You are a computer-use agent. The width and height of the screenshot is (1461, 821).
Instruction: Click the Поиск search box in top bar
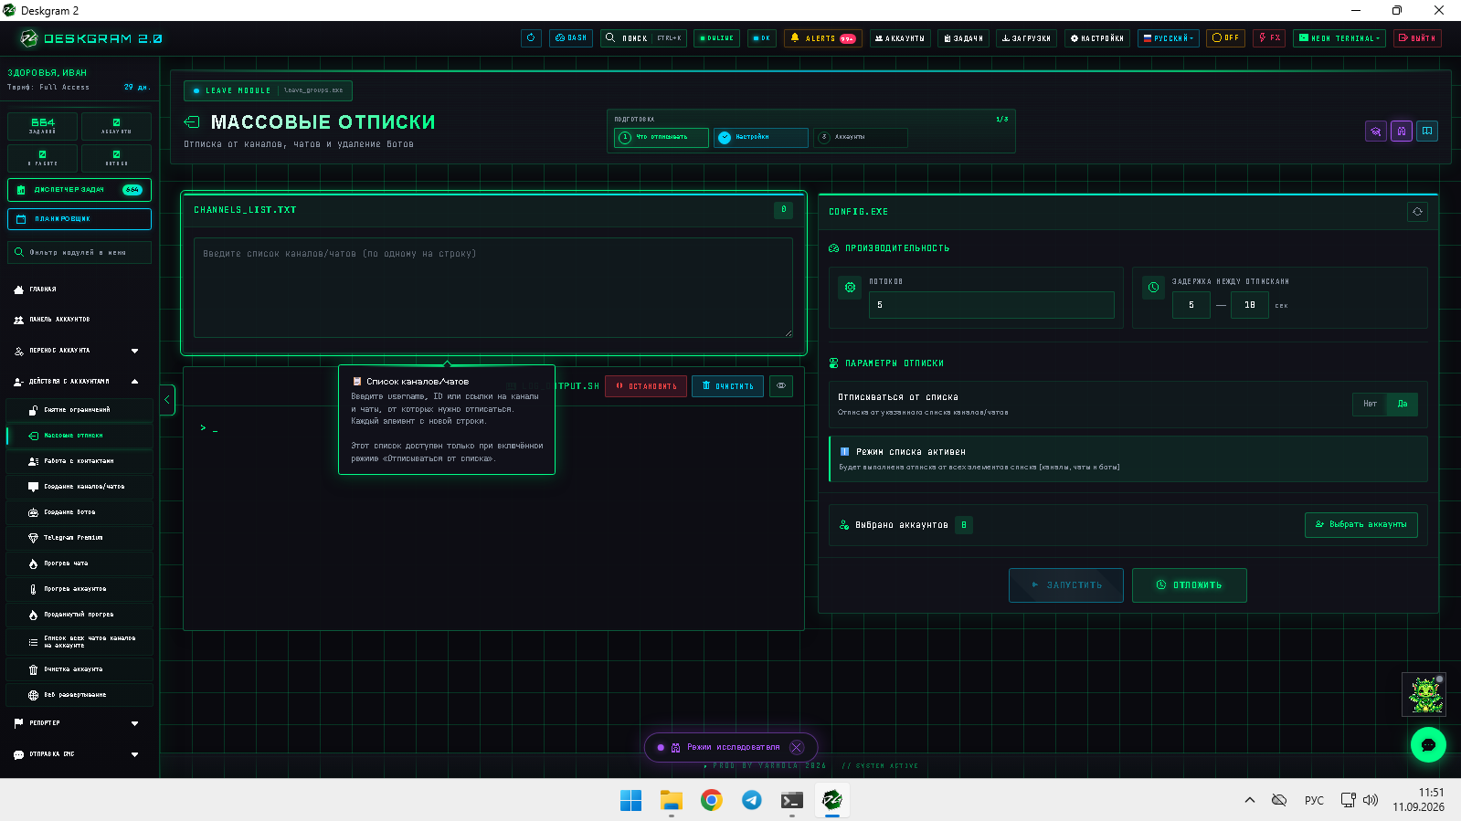643,38
